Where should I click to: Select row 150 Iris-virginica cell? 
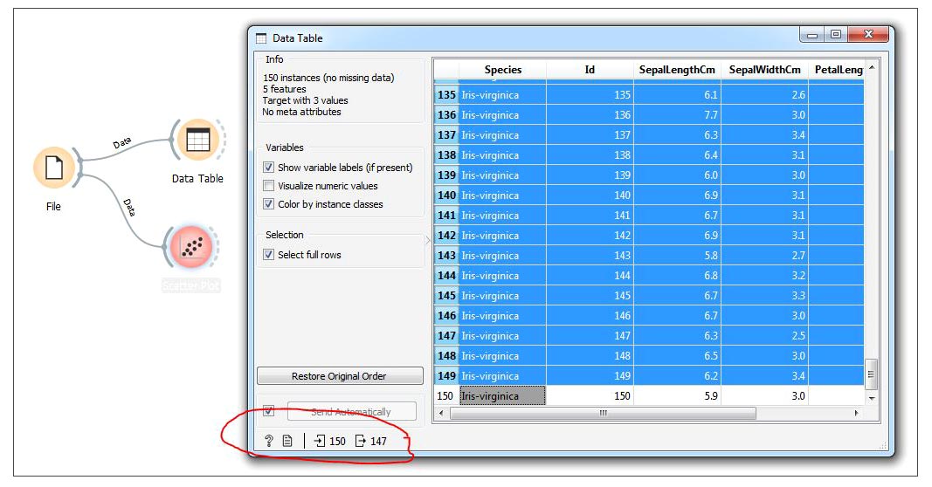click(x=502, y=396)
